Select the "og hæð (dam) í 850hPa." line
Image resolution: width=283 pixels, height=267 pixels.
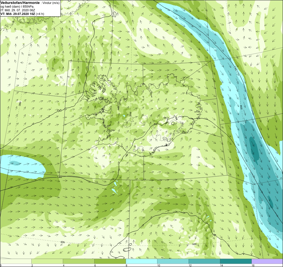18,7
